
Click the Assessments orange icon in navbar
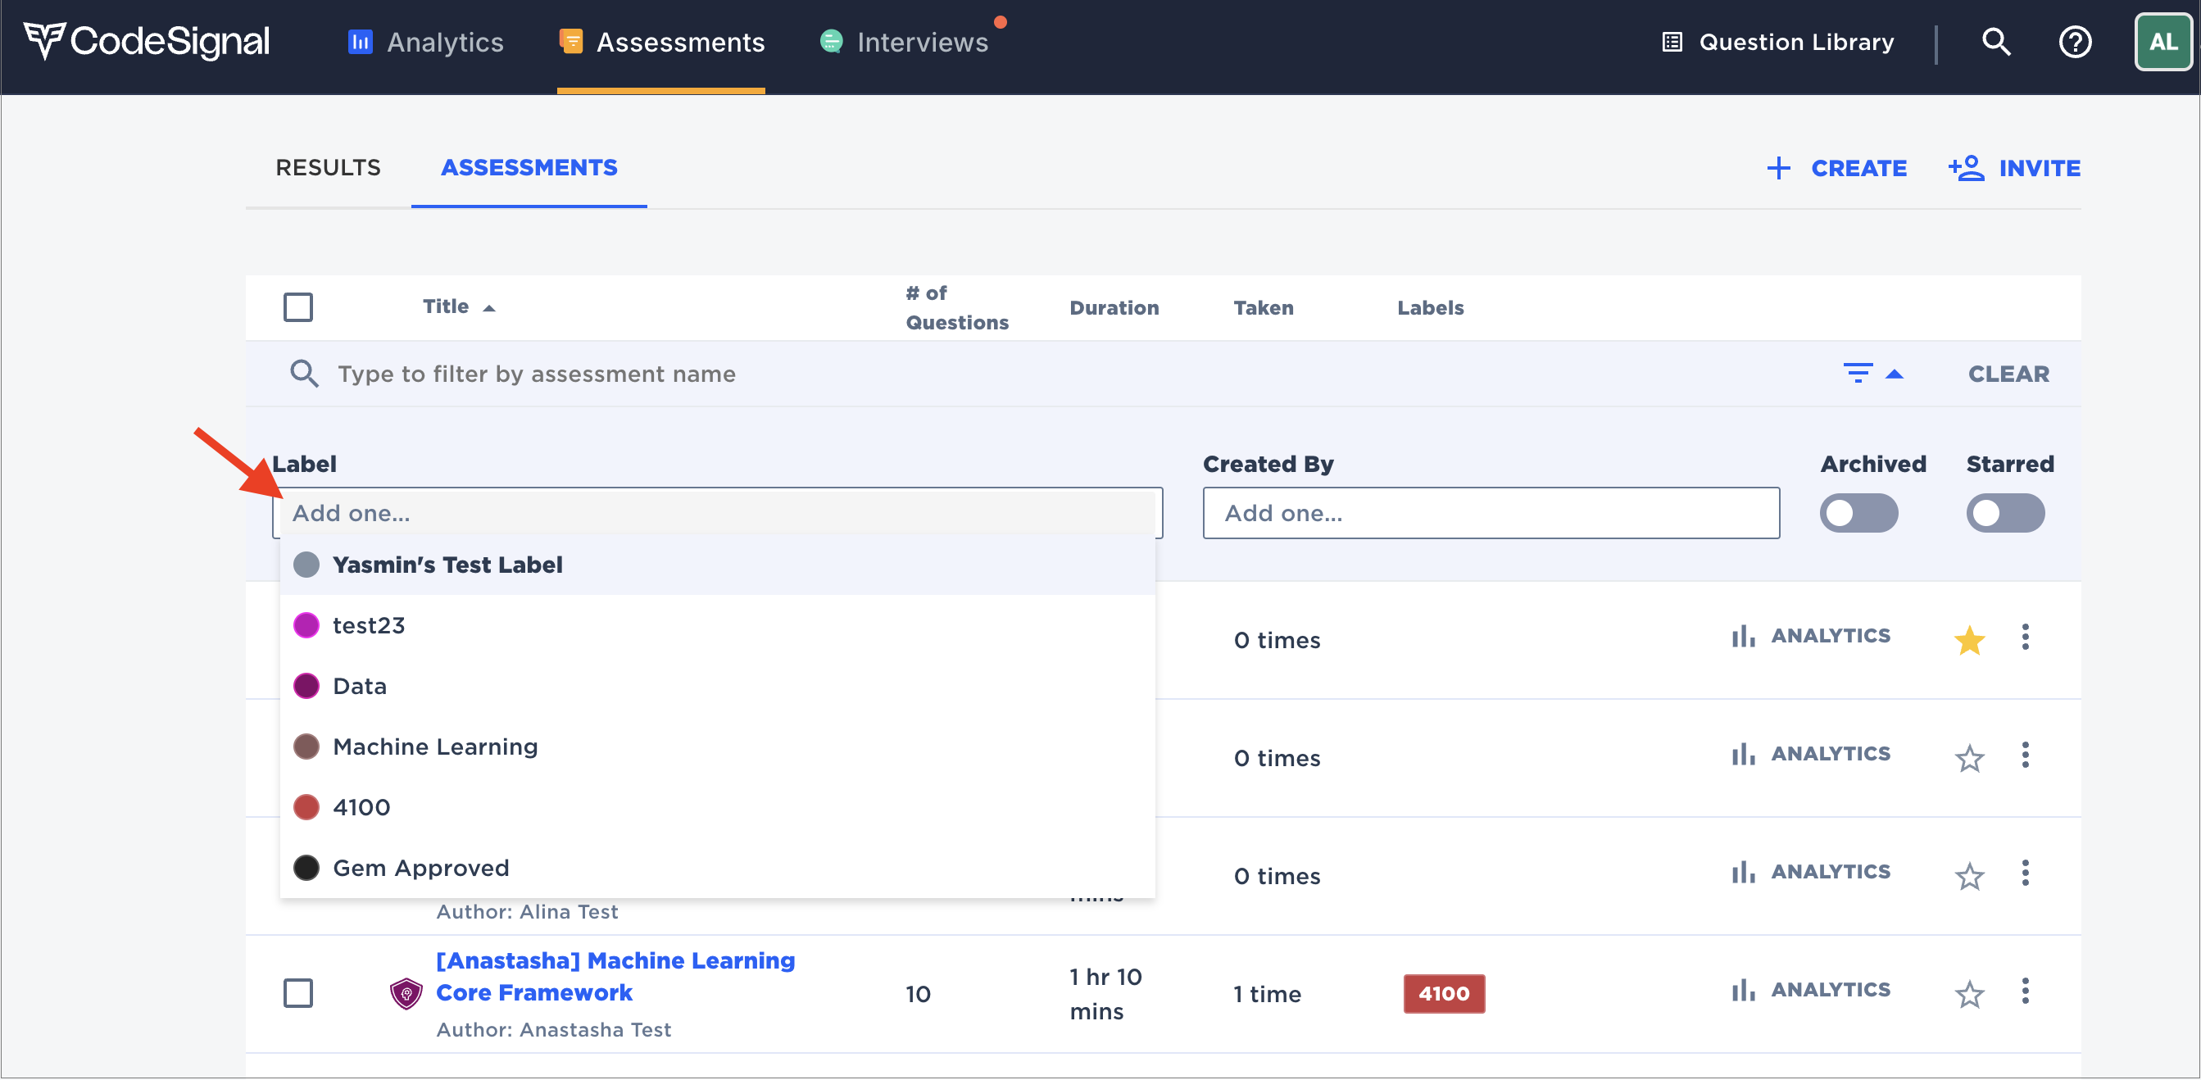(x=571, y=41)
